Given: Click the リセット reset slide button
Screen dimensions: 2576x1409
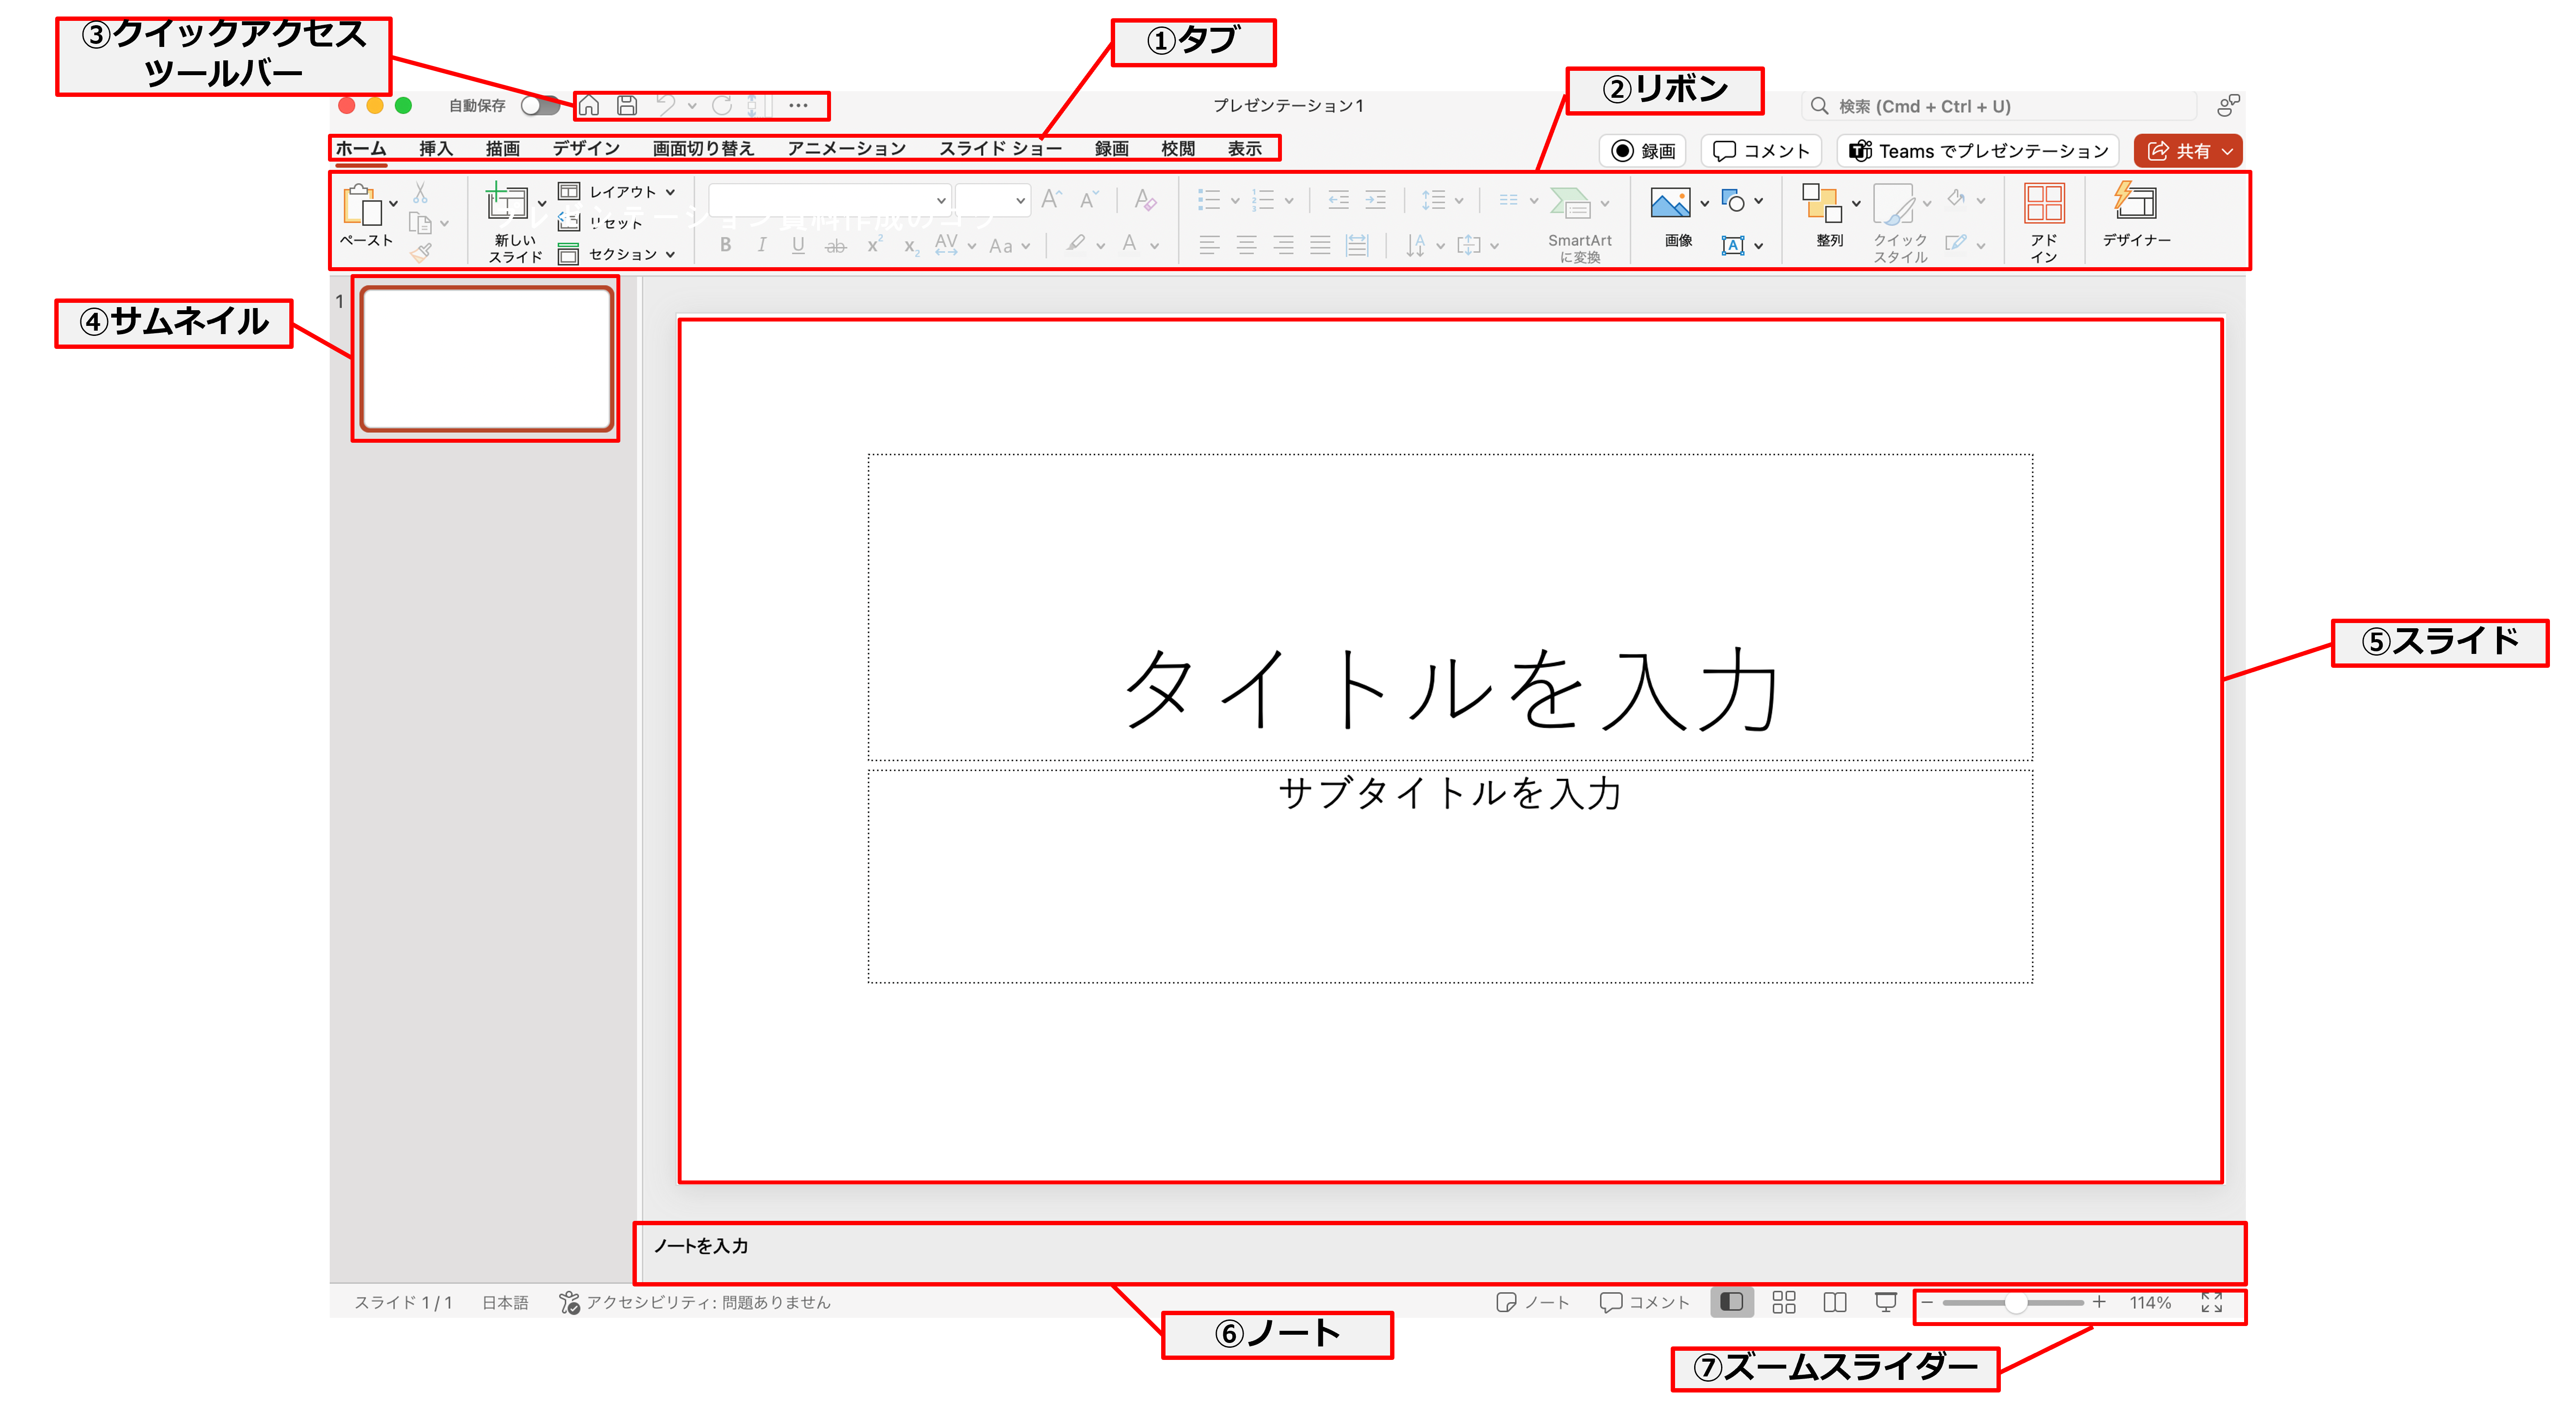Looking at the screenshot, I should (x=601, y=222).
